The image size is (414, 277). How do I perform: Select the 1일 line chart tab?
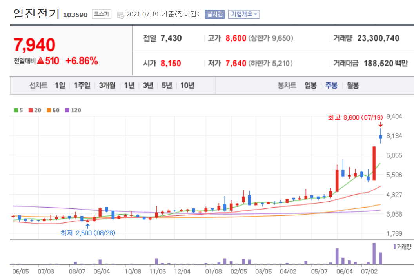[x=60, y=86]
